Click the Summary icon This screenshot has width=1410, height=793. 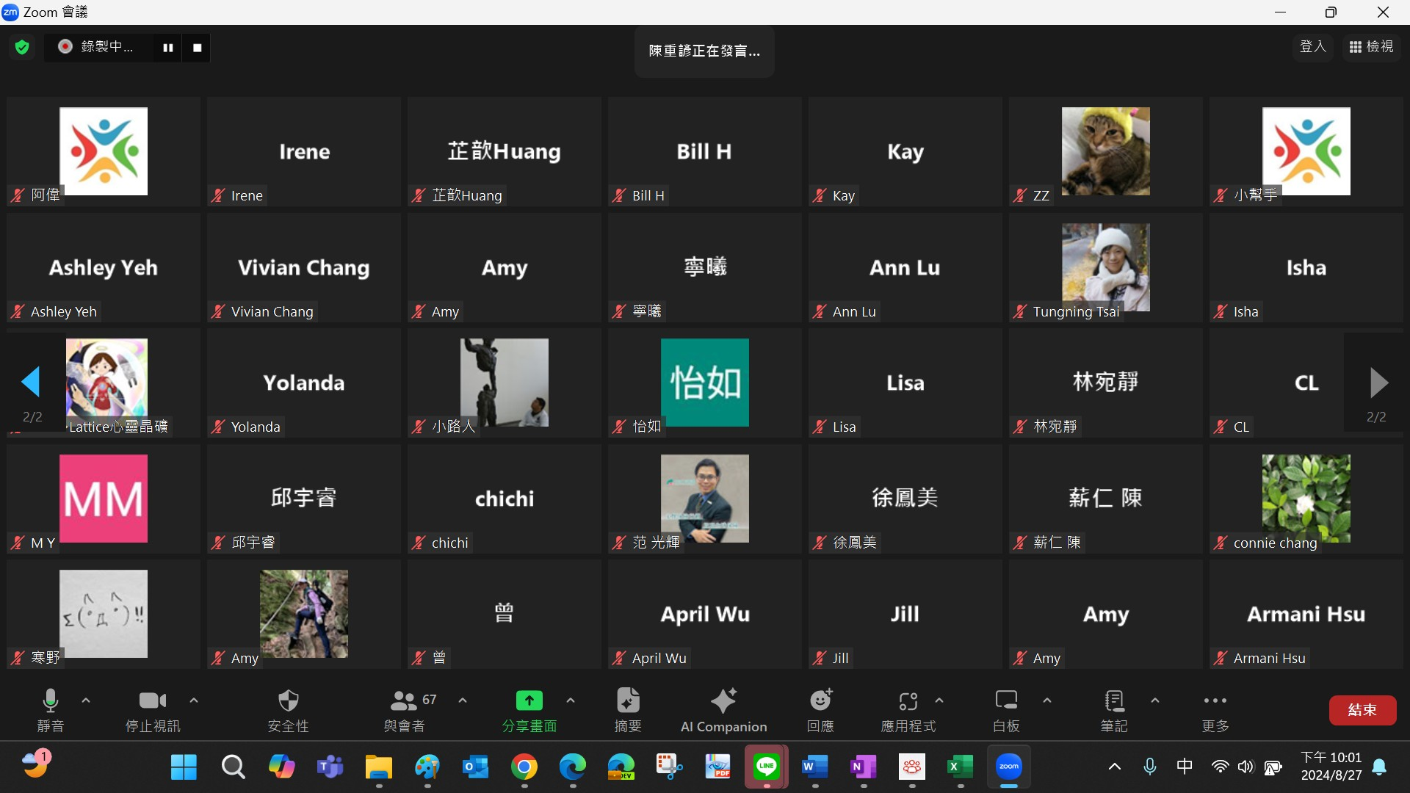(628, 709)
